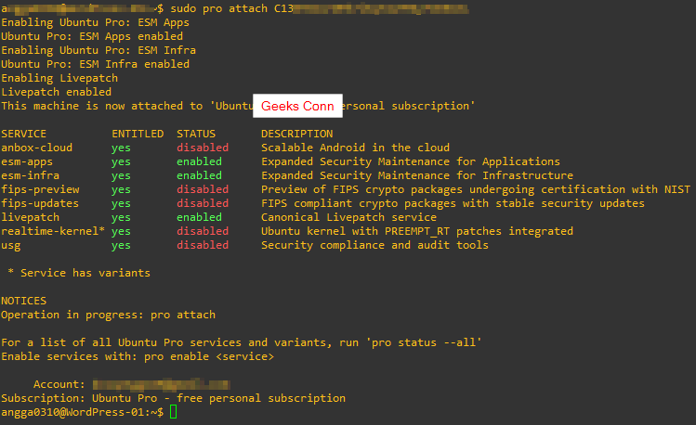
Task: Click the SERVICE column header
Action: point(23,134)
